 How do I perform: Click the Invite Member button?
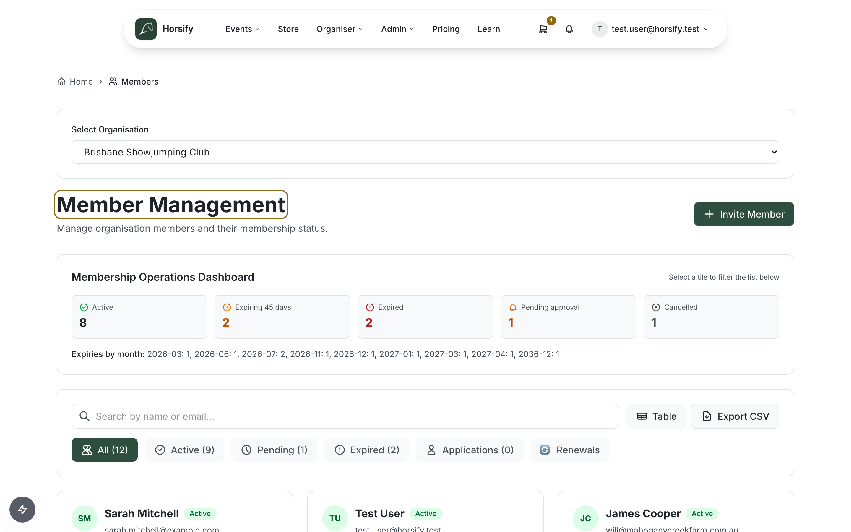744,214
